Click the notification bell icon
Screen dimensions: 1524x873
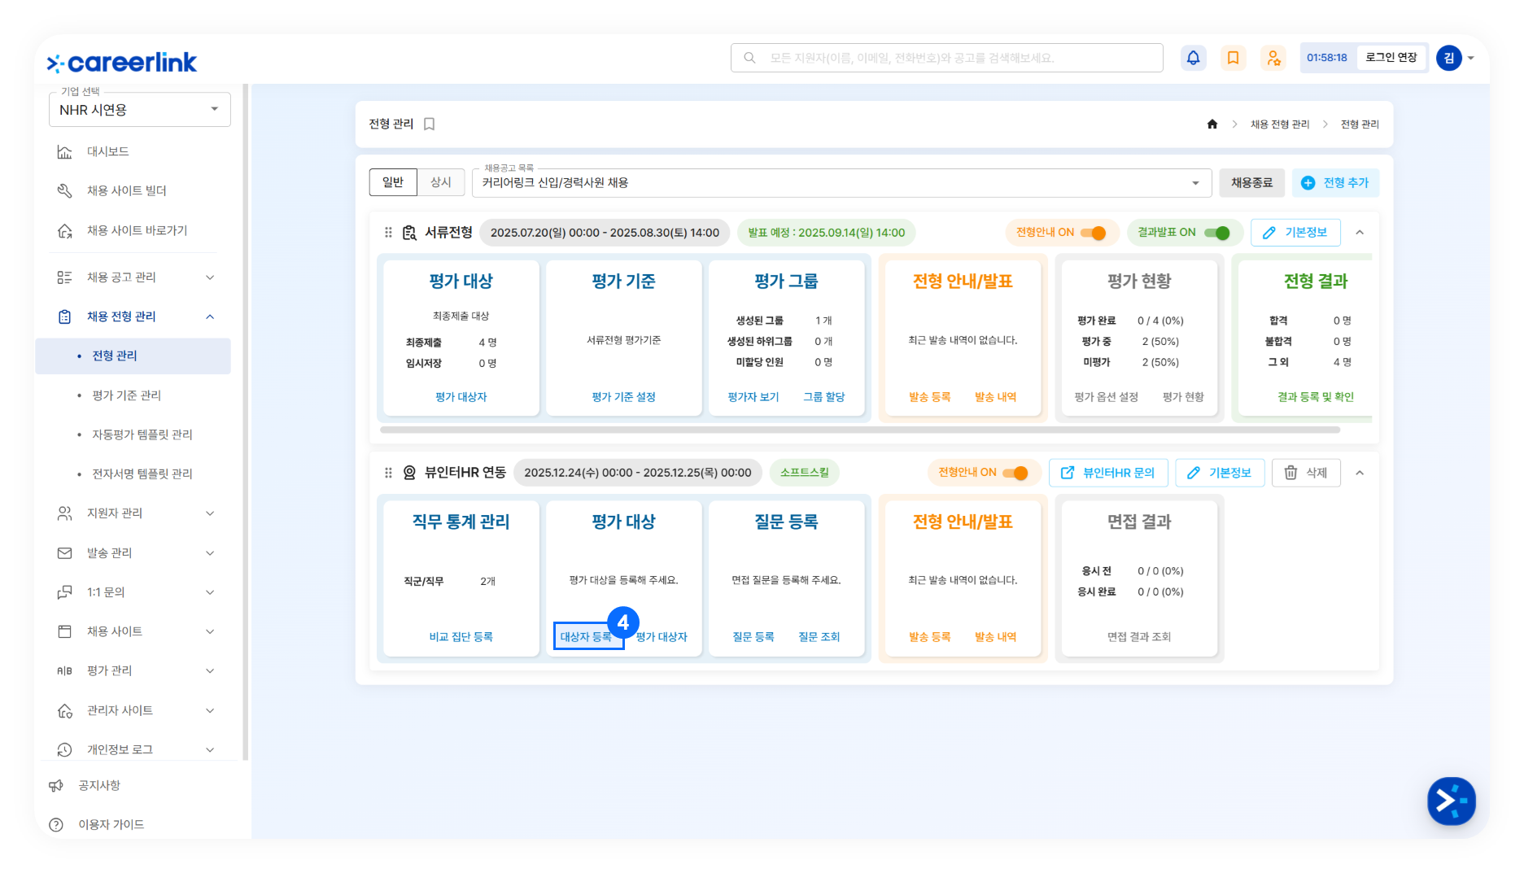tap(1193, 58)
